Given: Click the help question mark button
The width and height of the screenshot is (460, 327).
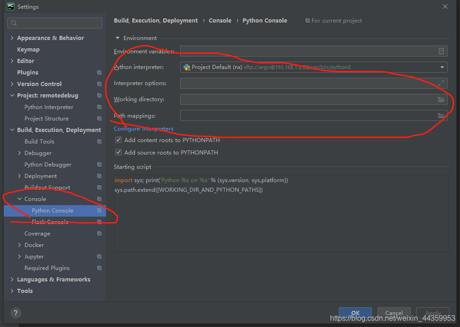Looking at the screenshot, I should pyautogui.click(x=16, y=313).
